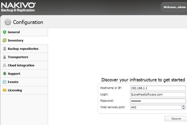Click the Configuration gear icon
Viewport: 187px width, 125px height.
[x=8, y=22]
